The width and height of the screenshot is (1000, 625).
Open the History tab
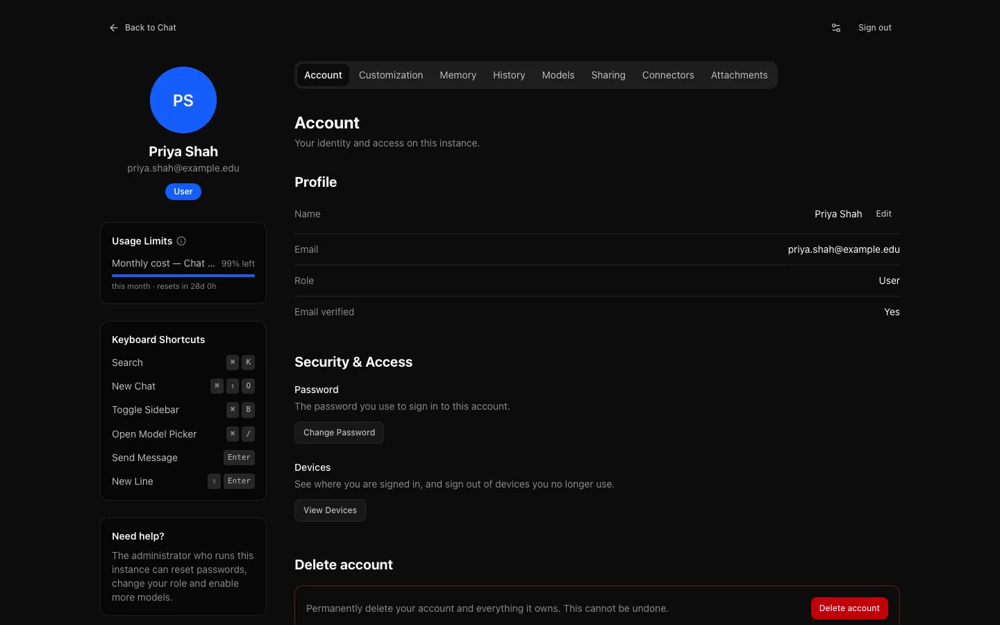[x=509, y=75]
